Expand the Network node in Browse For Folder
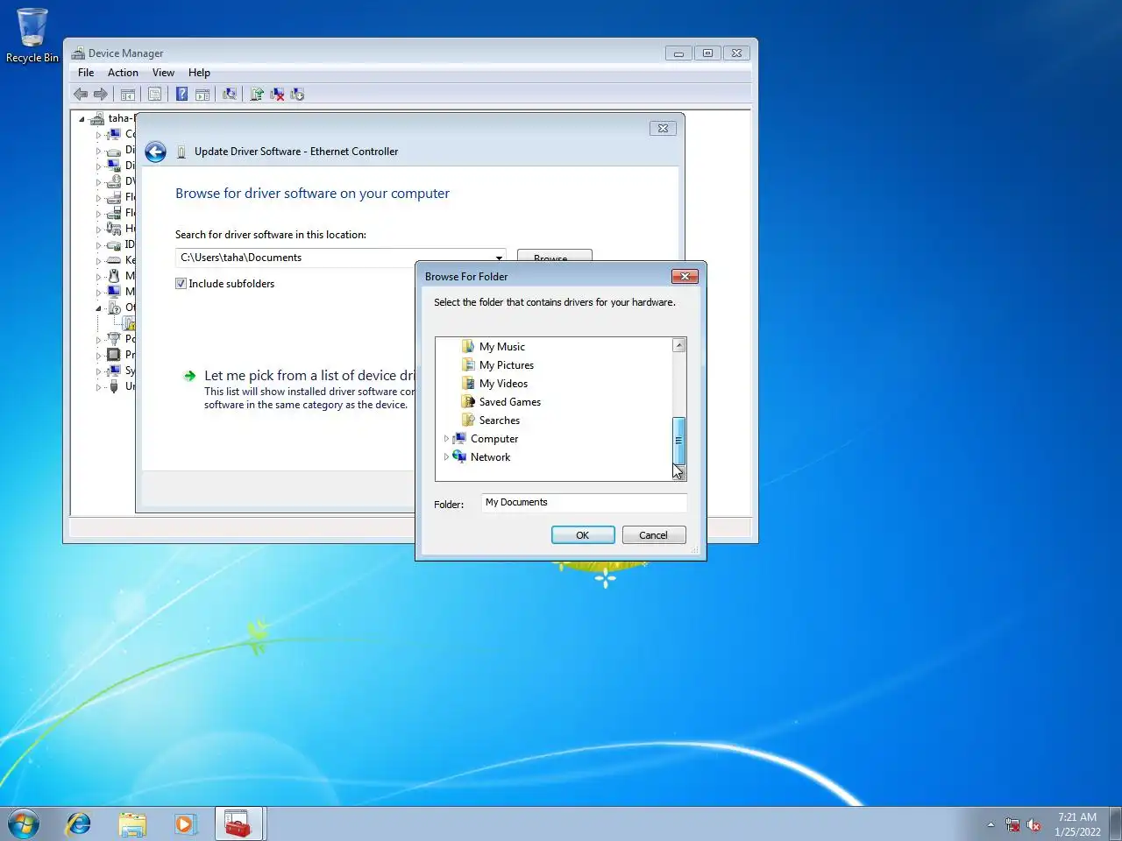The height and width of the screenshot is (841, 1122). (x=446, y=457)
